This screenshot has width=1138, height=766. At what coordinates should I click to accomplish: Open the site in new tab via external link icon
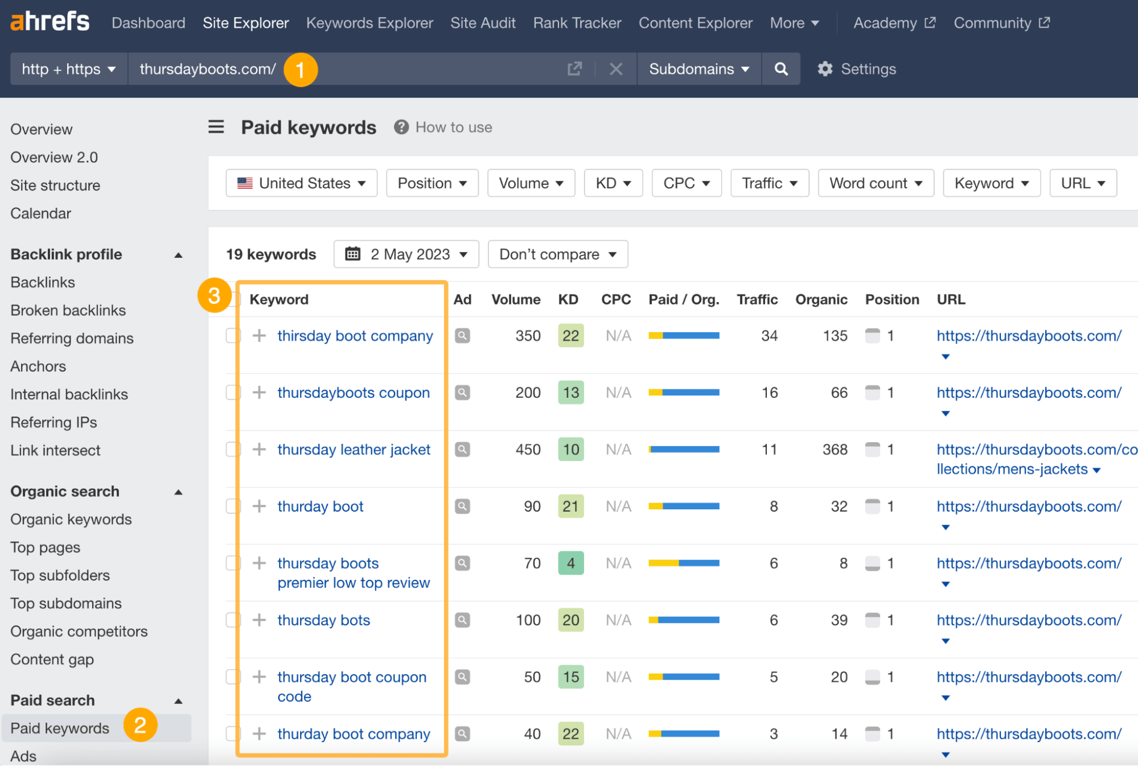pos(574,68)
